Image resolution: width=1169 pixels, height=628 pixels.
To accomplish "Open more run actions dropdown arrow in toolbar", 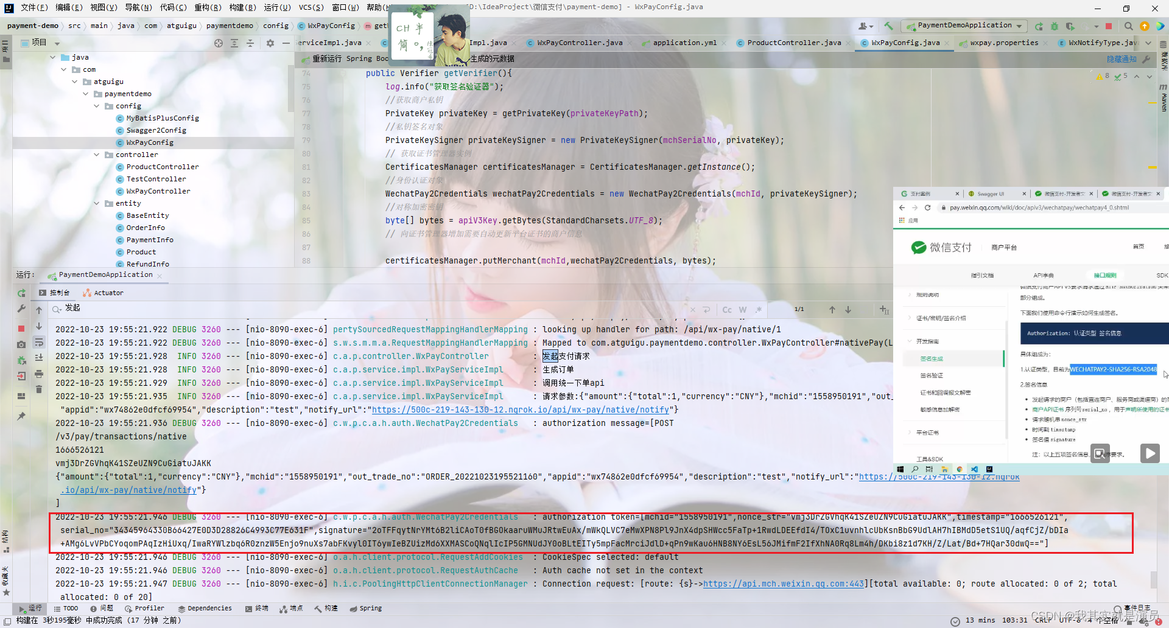I will coord(1096,26).
